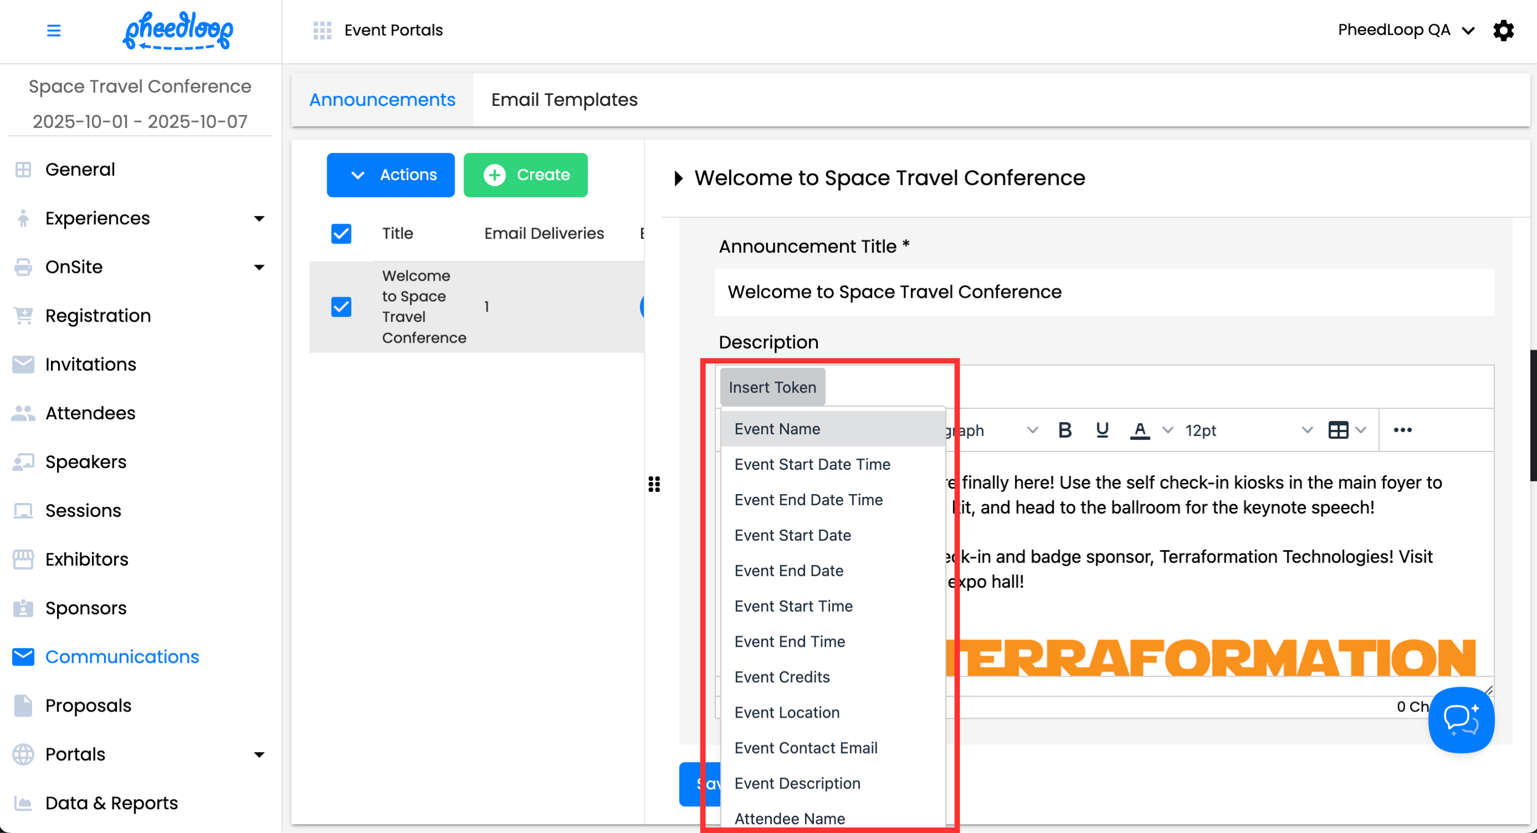Click the Event Portals grid icon
This screenshot has width=1537, height=833.
pyautogui.click(x=322, y=31)
